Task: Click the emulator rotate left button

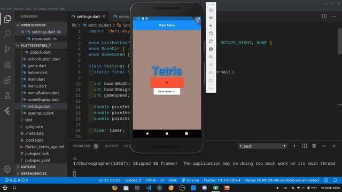Action: [x=211, y=34]
